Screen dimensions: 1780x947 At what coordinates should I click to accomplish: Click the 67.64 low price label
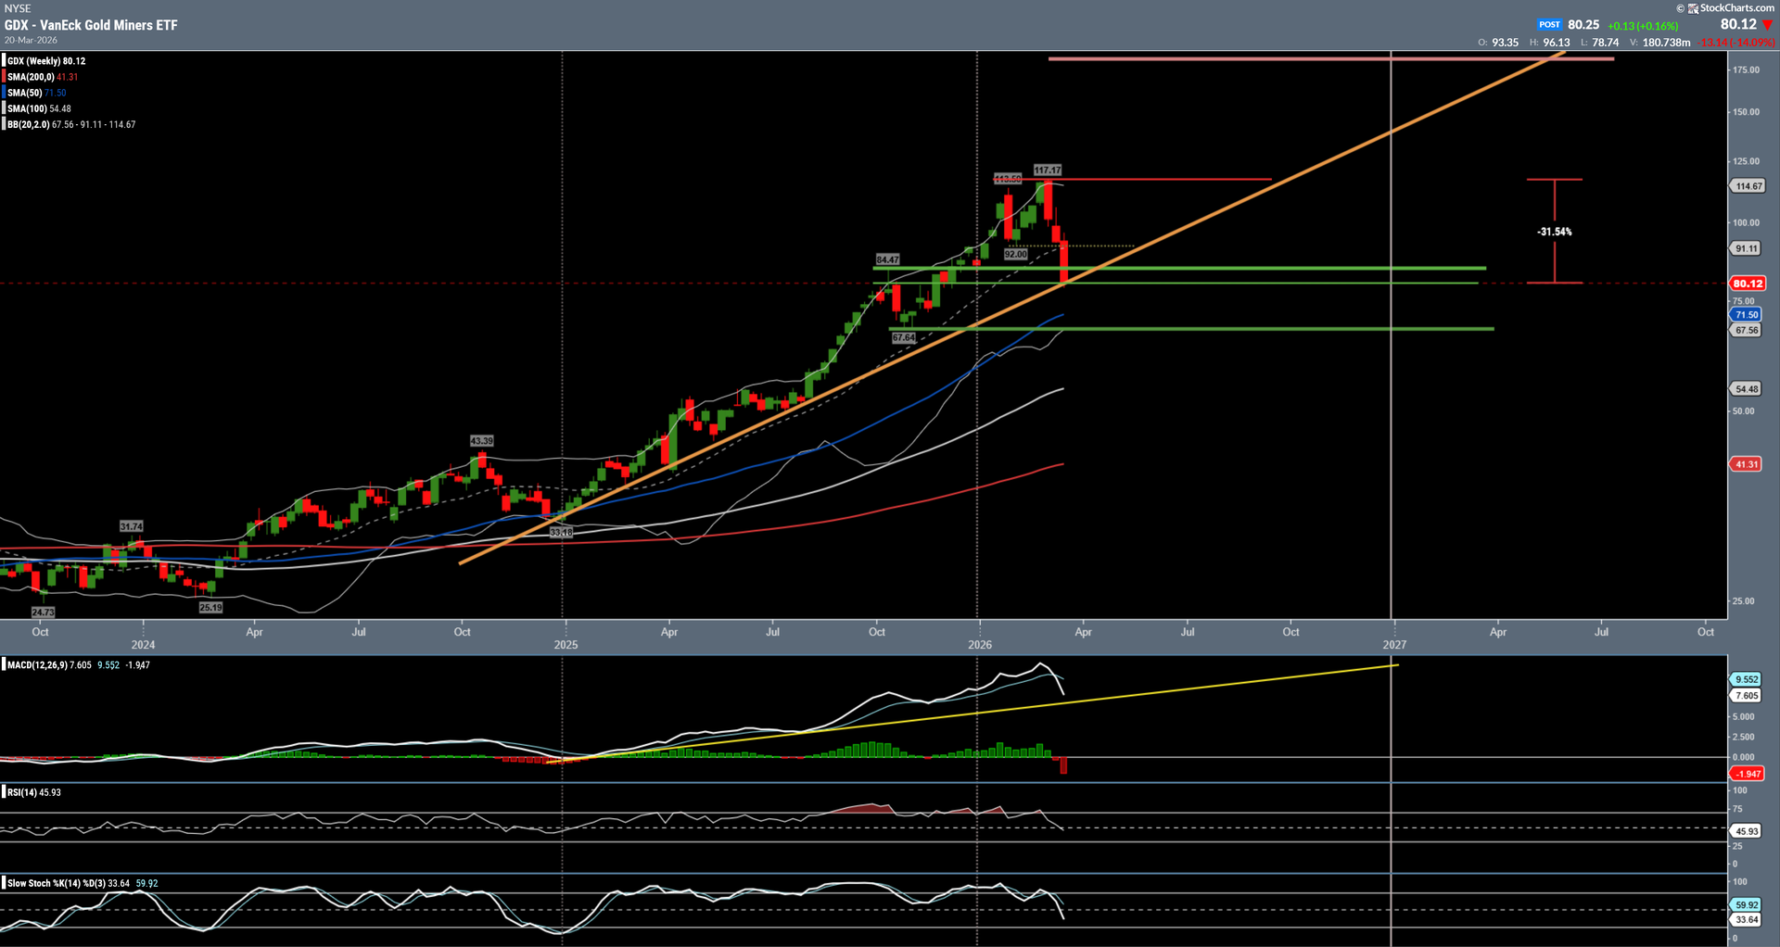point(904,338)
